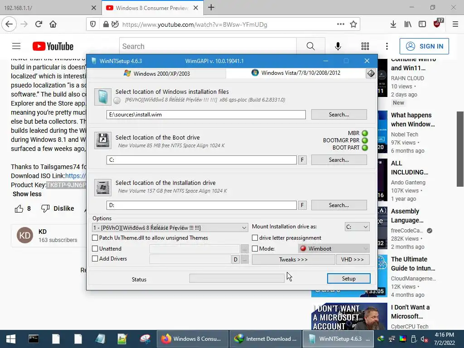Bookmark this page with star icon
This screenshot has height=348, width=464.
point(353,24)
